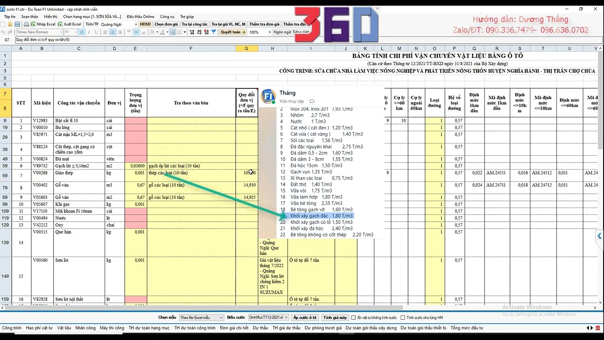Open borders dropdown arrow

point(185,32)
